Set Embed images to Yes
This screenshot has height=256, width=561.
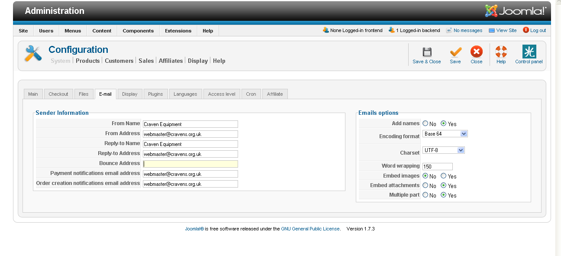443,176
